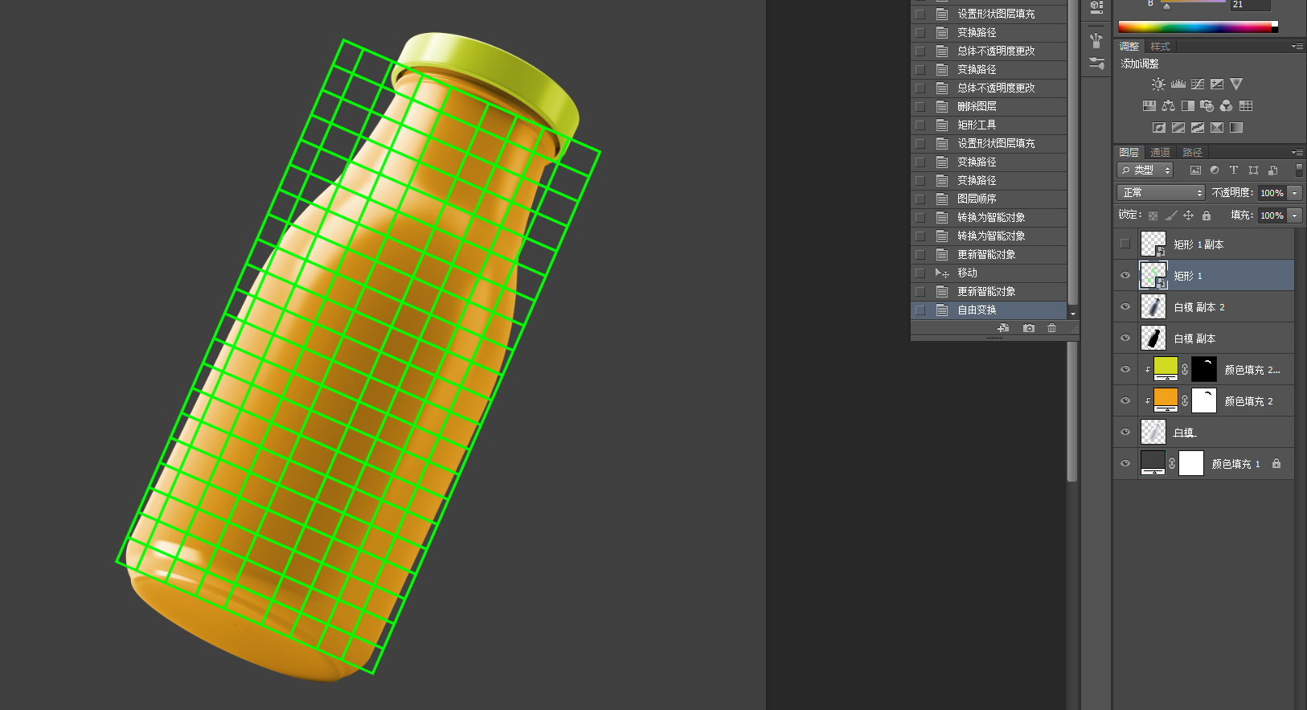Select the 矩形工具 history state

coord(989,125)
